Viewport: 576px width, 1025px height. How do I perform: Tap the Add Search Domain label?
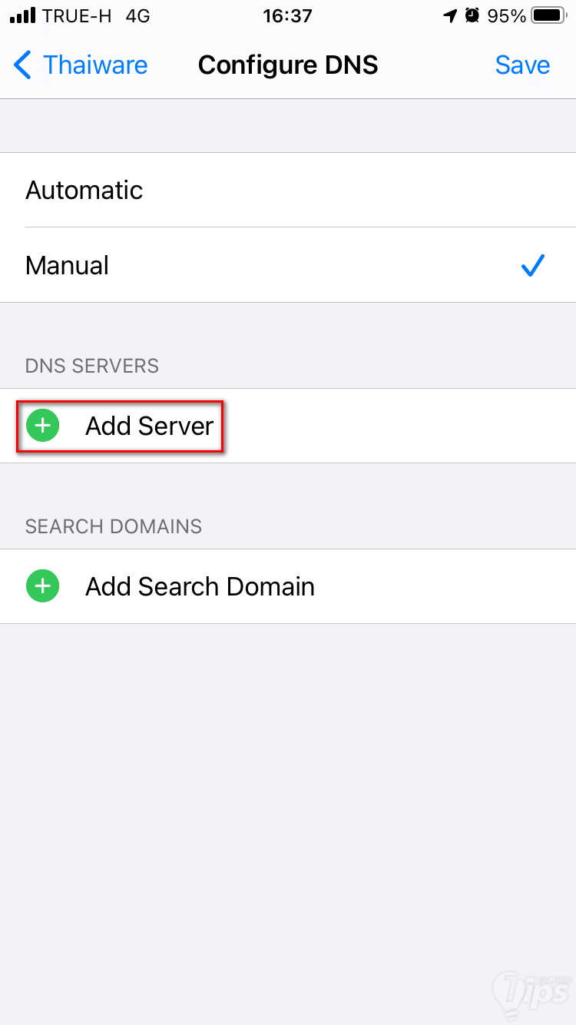(200, 586)
